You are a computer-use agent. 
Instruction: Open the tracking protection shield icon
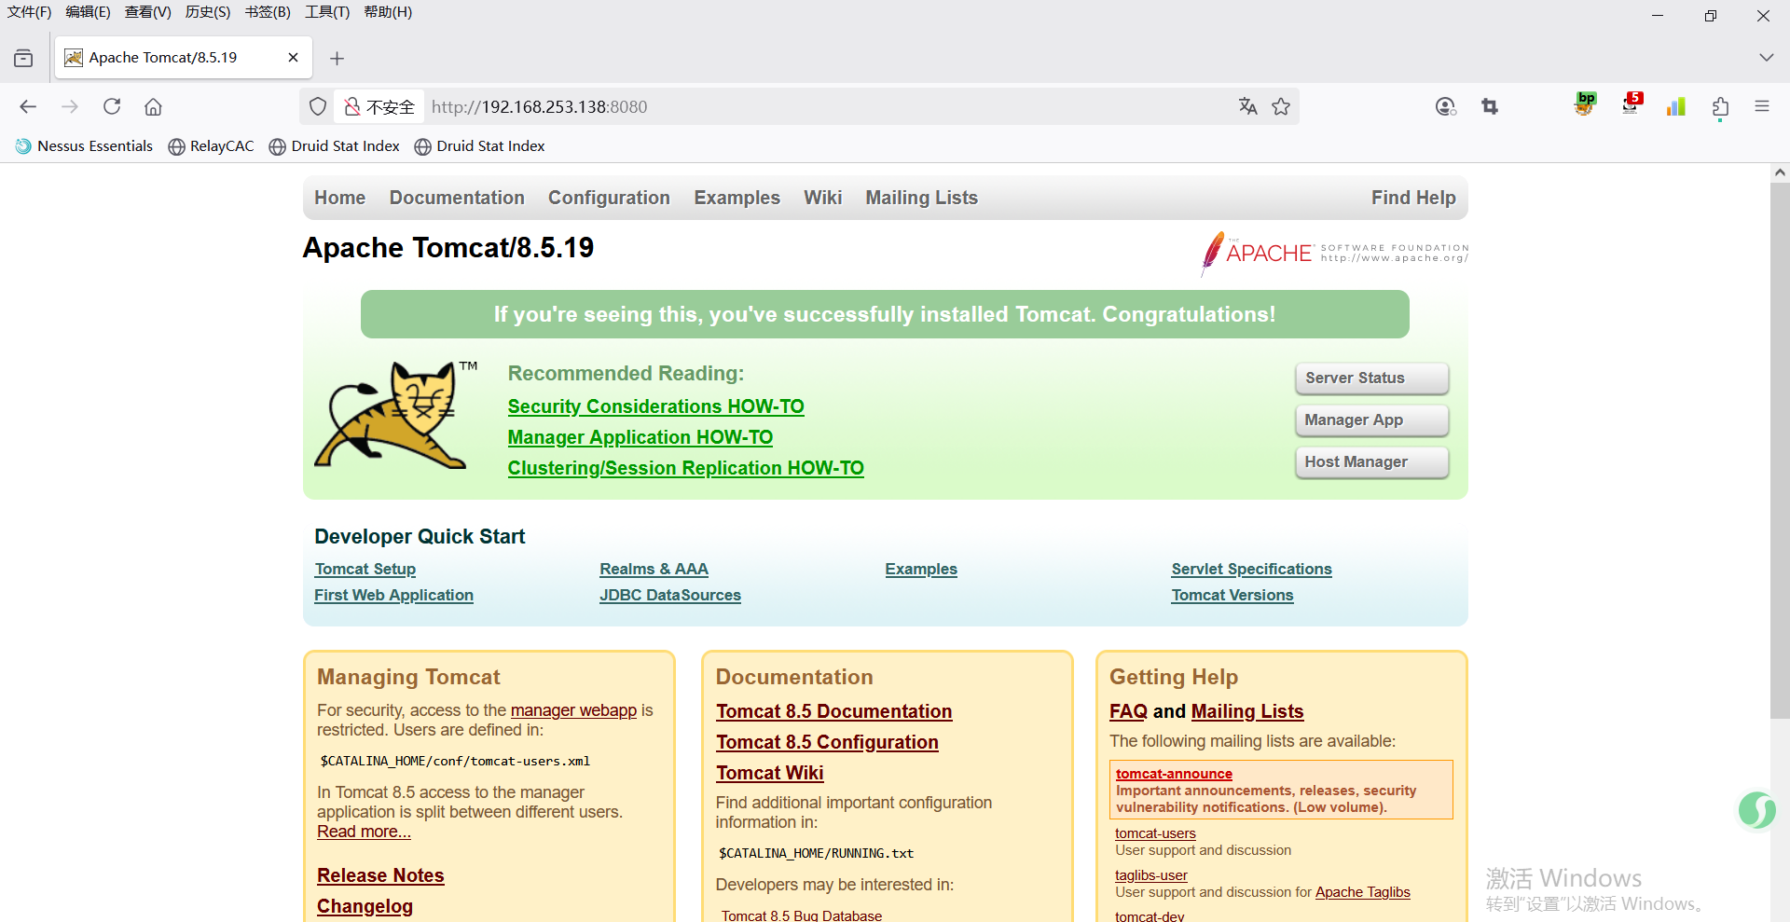pos(318,106)
